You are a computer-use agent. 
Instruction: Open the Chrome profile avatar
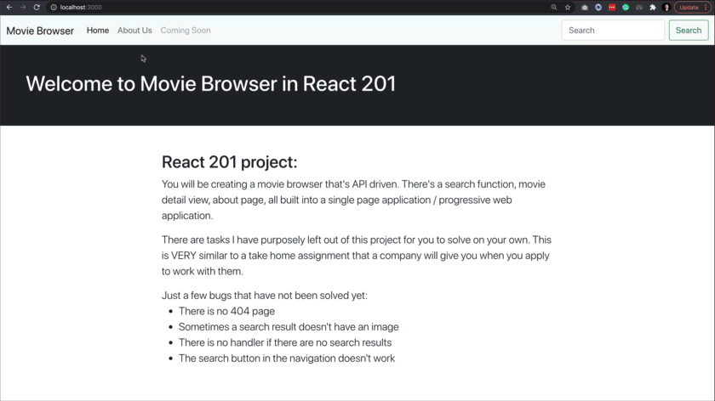[666, 8]
